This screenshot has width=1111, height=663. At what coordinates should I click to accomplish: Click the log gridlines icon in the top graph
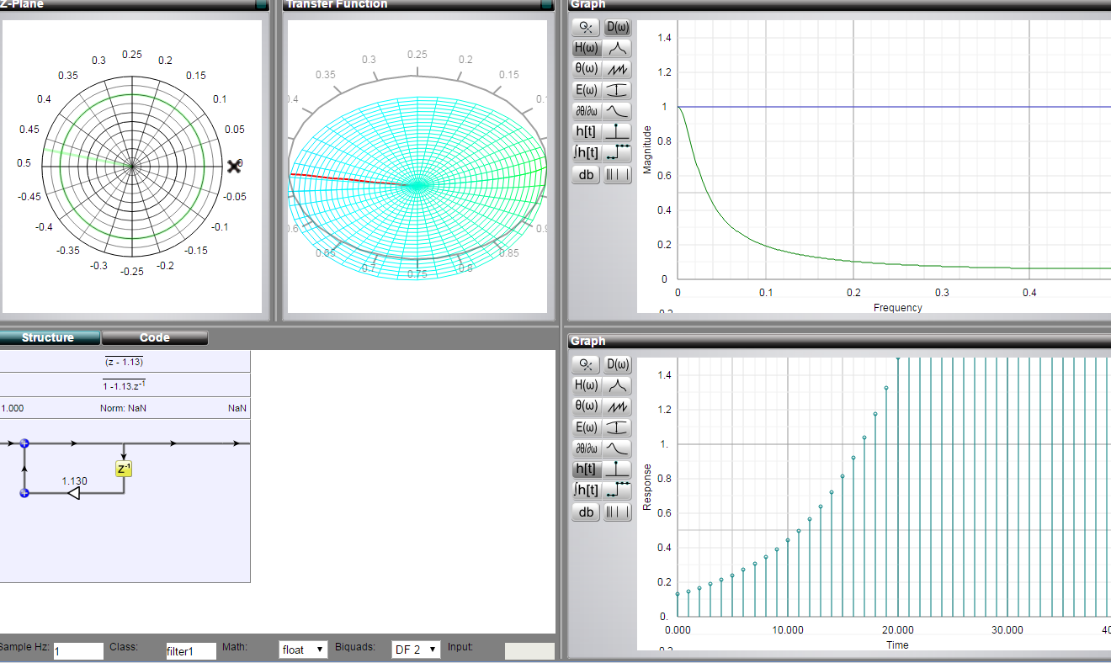(x=618, y=174)
